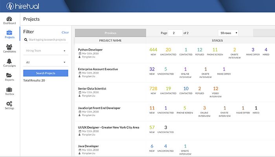
Task: Go to Reports folder icon
Action: click(x=9, y=75)
